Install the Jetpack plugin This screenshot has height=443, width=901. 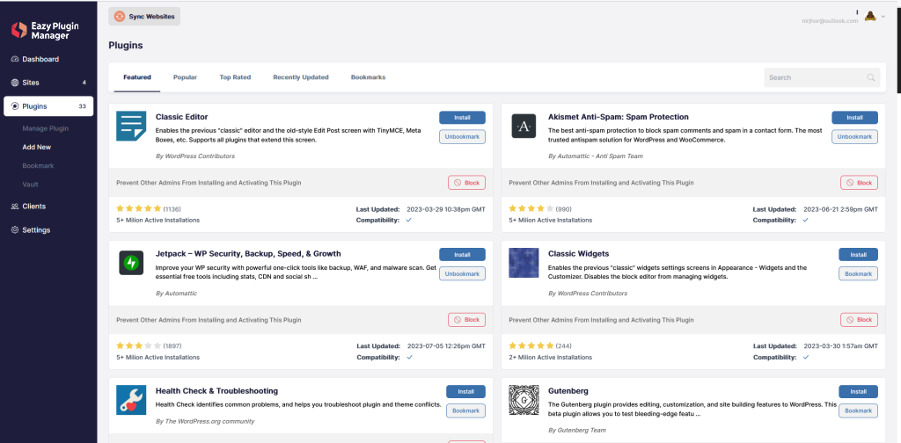click(463, 255)
